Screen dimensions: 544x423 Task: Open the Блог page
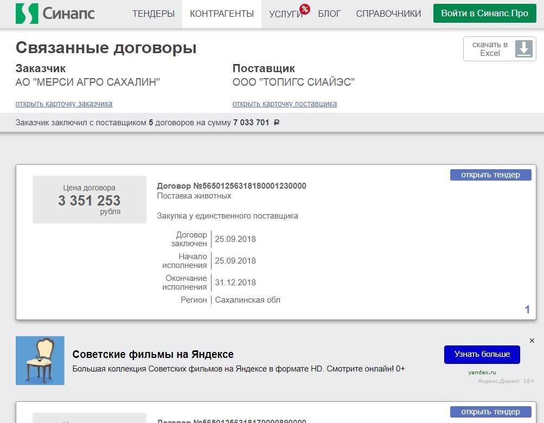(329, 14)
